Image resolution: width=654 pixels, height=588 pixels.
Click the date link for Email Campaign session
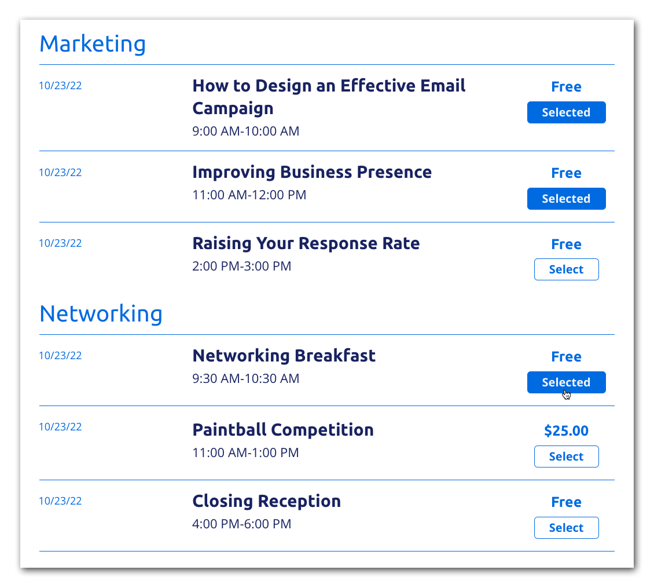pos(60,85)
